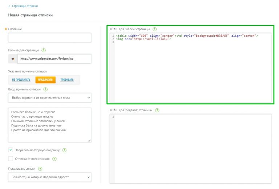Click code line with table width="600"

187,36
